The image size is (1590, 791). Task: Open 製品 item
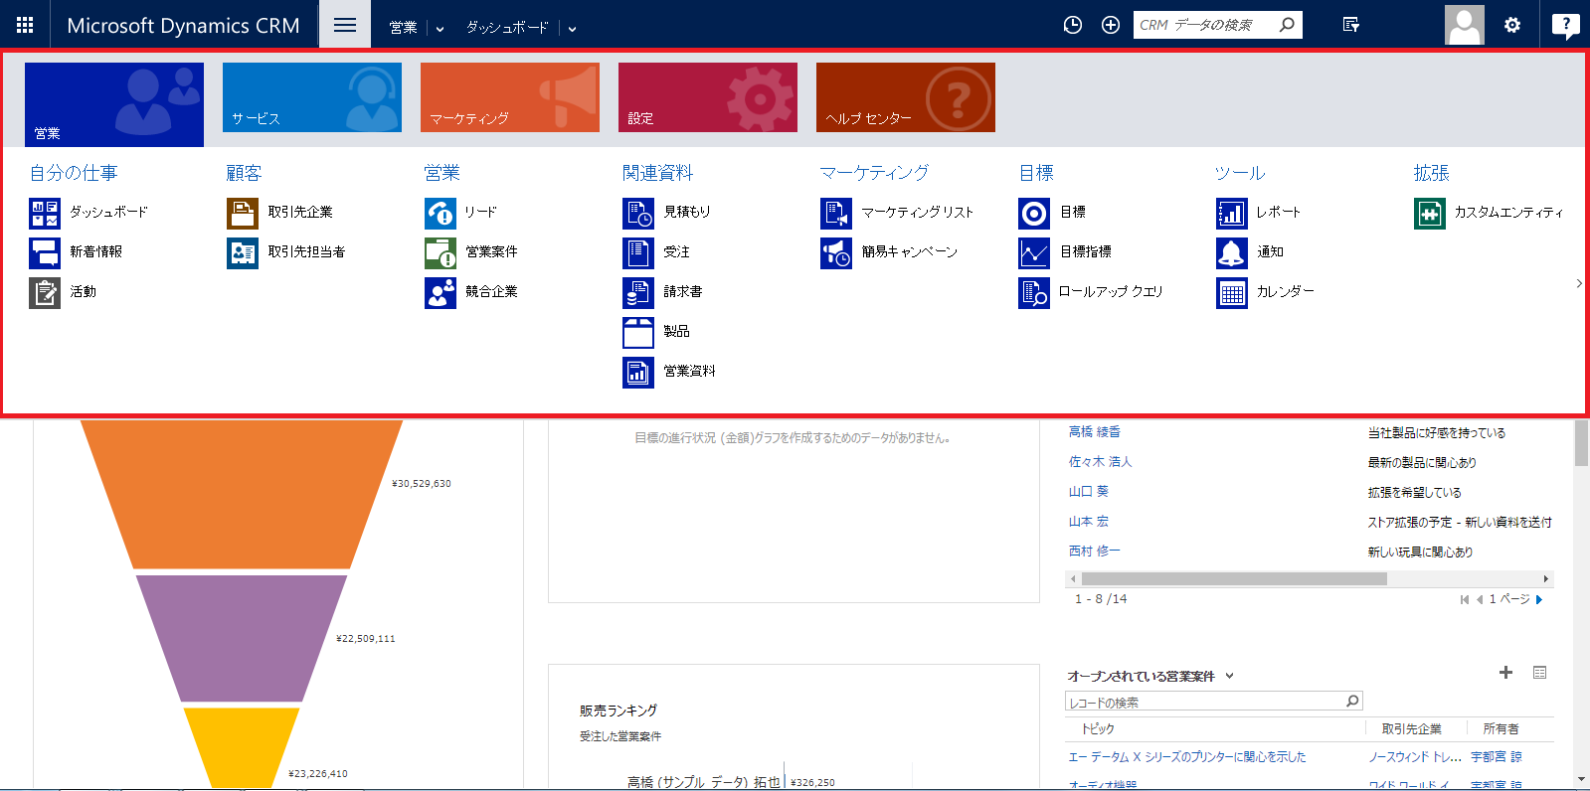pos(656,332)
